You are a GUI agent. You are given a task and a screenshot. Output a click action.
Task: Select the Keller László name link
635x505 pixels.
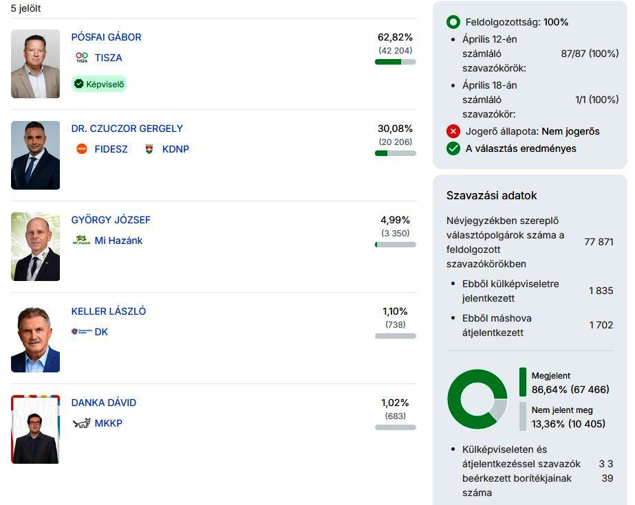pos(109,311)
